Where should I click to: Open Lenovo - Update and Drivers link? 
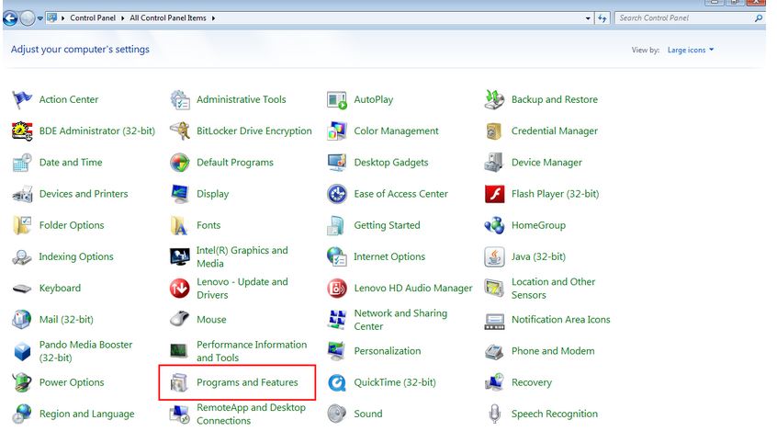[242, 289]
